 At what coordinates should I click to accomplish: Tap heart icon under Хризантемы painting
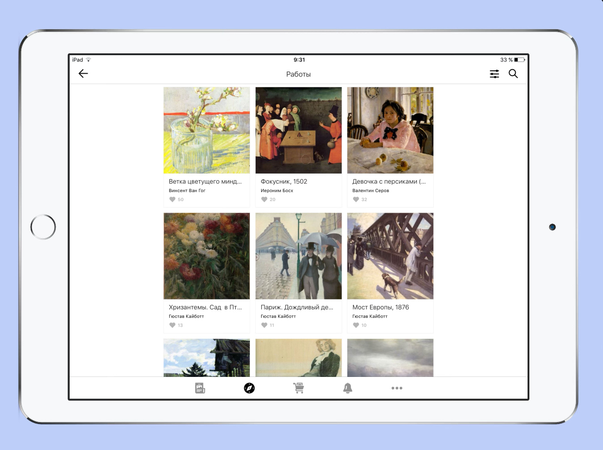click(x=173, y=325)
